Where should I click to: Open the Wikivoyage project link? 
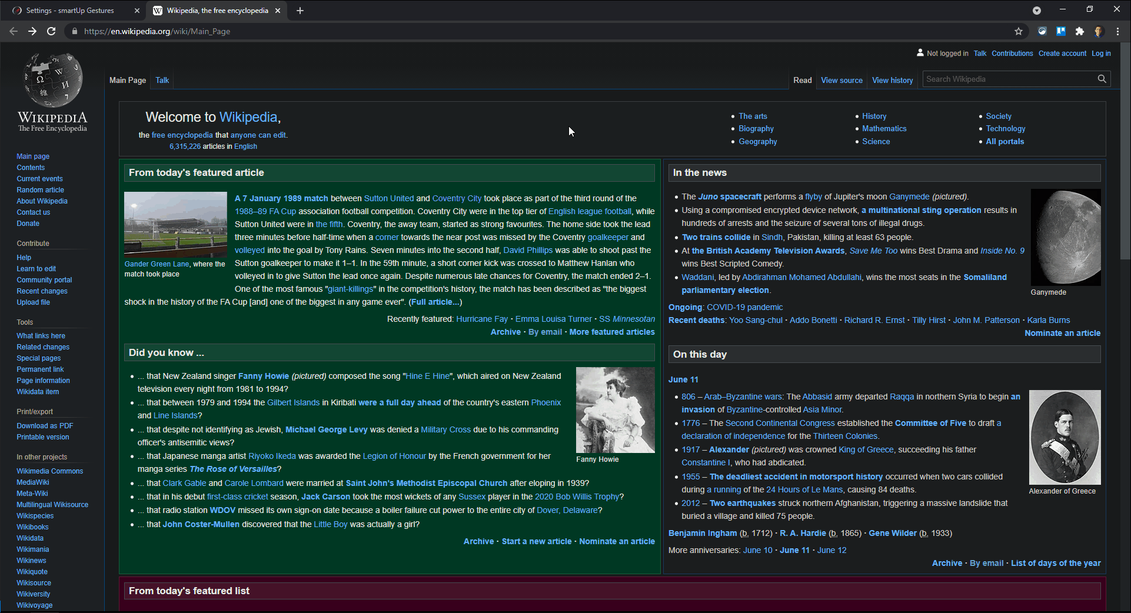coord(34,605)
